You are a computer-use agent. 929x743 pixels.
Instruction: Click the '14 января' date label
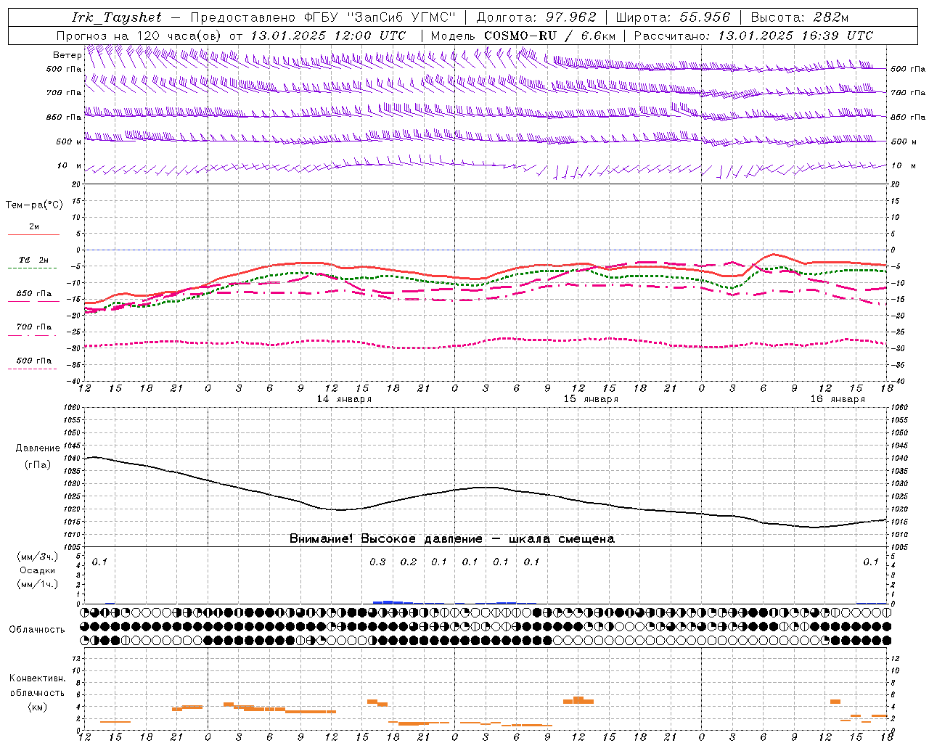click(344, 399)
